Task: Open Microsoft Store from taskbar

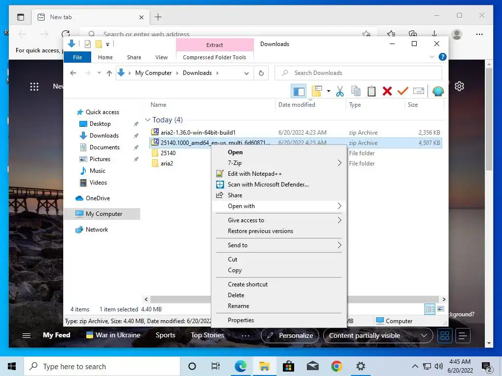Action: pyautogui.click(x=288, y=366)
